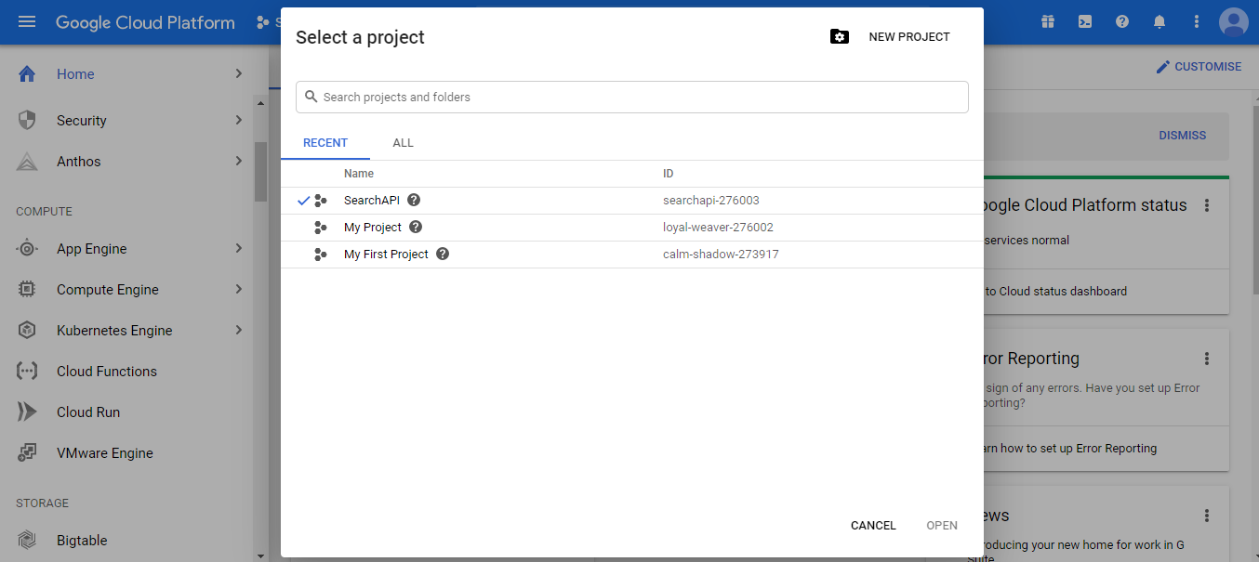Image resolution: width=1259 pixels, height=562 pixels.
Task: Click the Kubernetes Engine icon
Action: click(27, 331)
